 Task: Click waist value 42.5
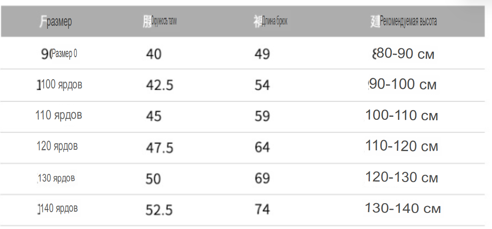[159, 85]
